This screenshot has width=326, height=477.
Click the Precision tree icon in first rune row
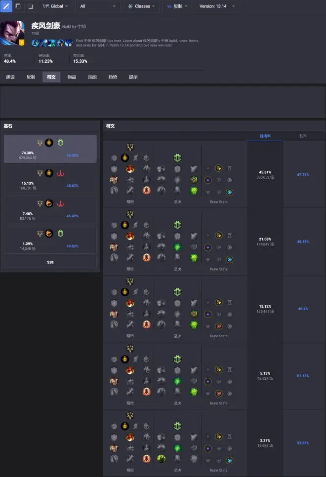coord(130,148)
